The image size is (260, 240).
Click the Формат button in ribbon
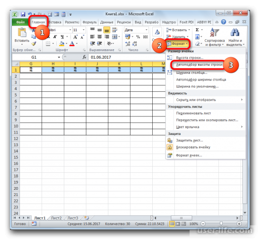pos(178,44)
